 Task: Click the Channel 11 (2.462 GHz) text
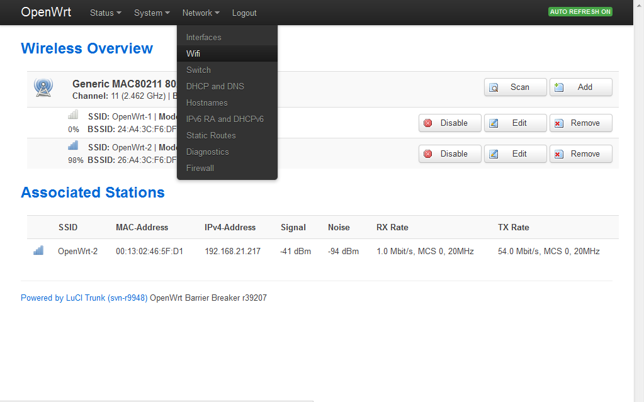(119, 96)
